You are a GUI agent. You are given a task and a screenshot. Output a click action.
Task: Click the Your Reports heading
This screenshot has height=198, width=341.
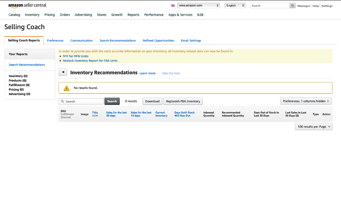click(x=18, y=54)
